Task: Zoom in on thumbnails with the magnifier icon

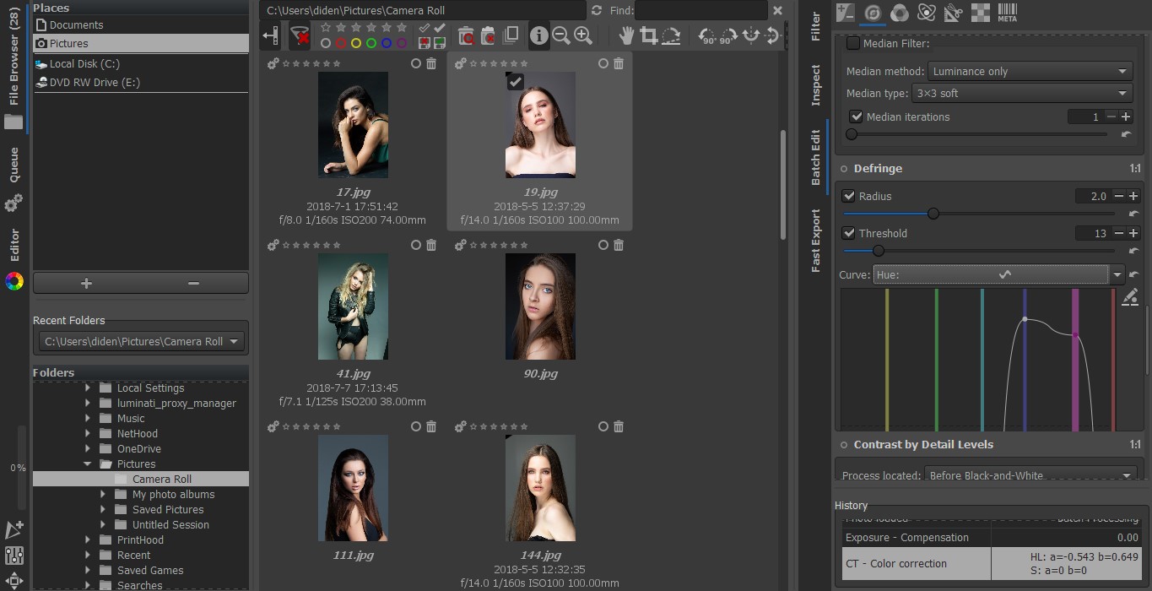Action: [x=584, y=35]
